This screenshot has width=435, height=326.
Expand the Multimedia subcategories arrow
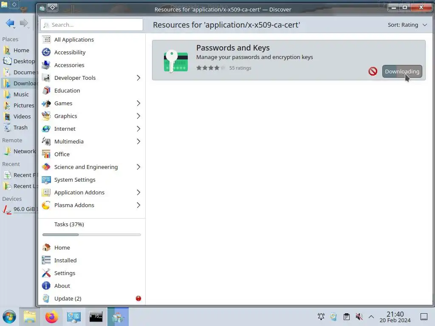click(138, 142)
